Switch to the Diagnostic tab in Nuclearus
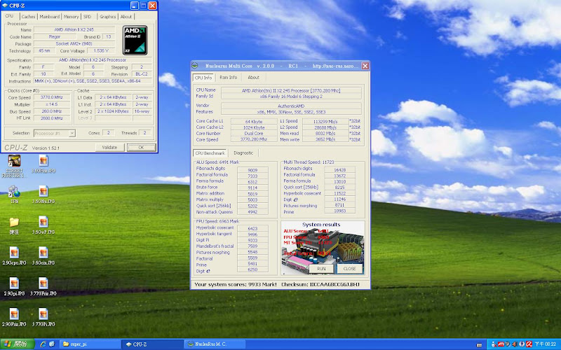 coord(243,153)
